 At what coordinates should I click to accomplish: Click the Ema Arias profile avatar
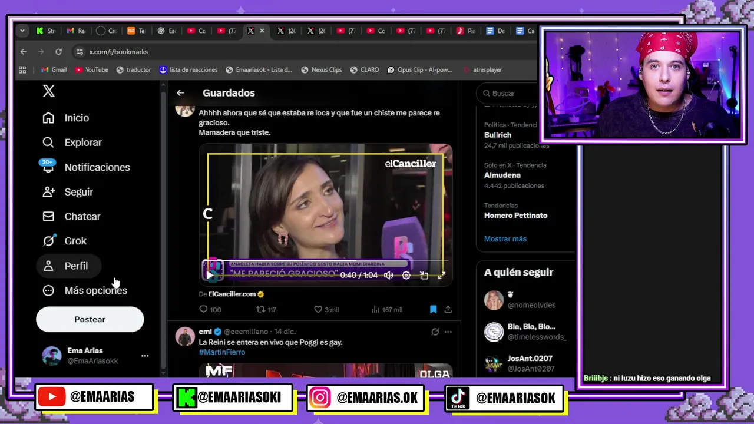point(51,356)
